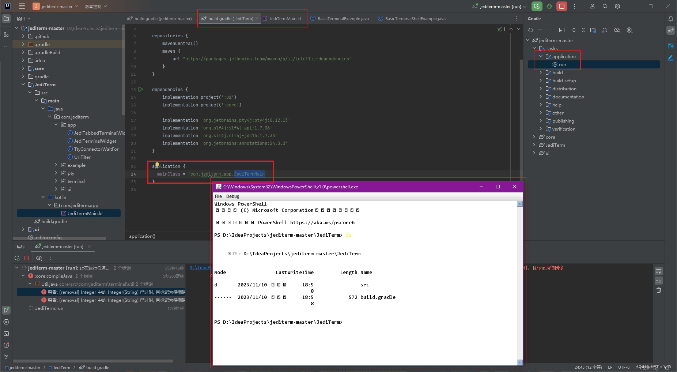
Task: Open the intellij-dependencies maven URL link
Action: 267,59
